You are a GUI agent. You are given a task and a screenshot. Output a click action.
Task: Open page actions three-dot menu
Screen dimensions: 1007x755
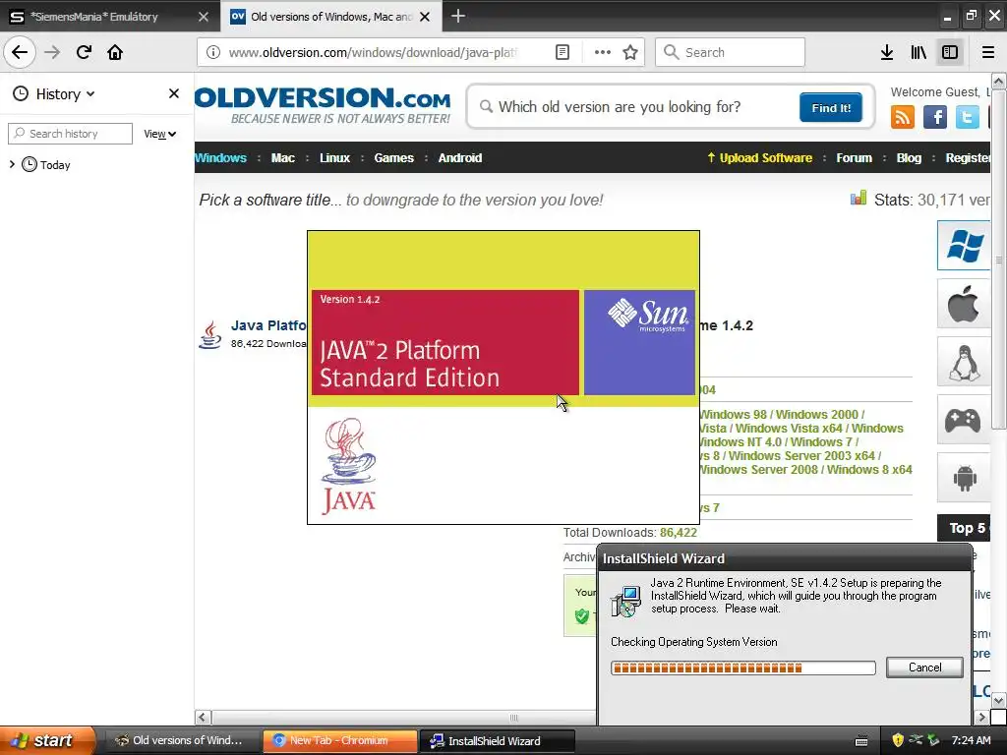pyautogui.click(x=603, y=52)
